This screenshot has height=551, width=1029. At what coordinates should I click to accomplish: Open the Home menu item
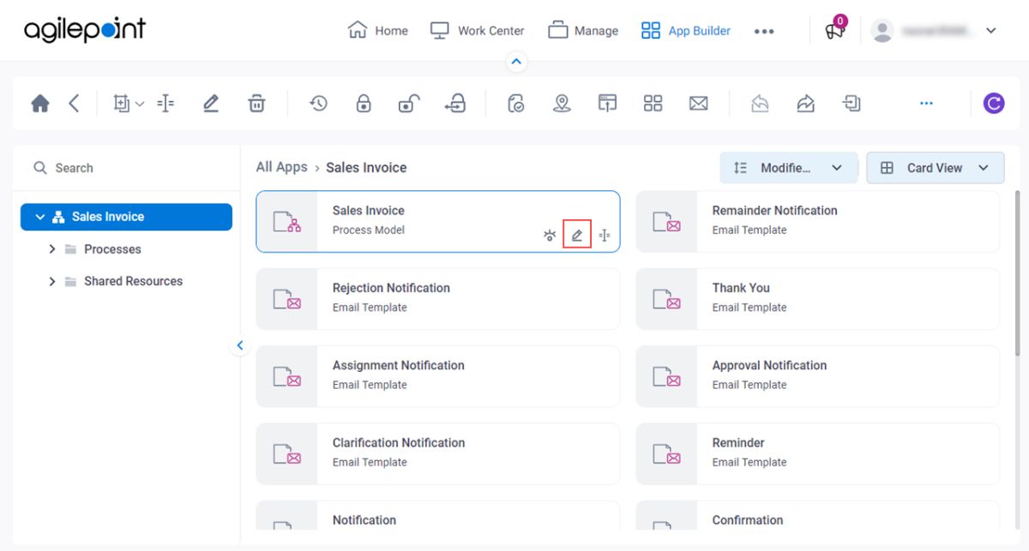pos(377,31)
